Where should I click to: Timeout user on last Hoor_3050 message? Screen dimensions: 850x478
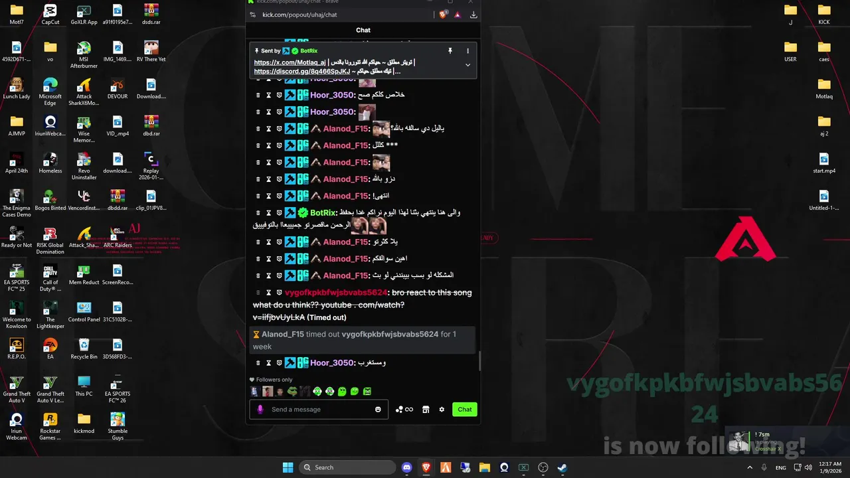click(x=269, y=363)
